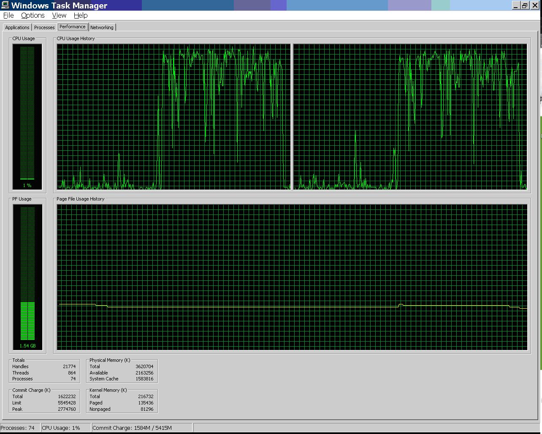Minimize the Task Manager window
Screen dimensions: 542x434
coord(516,5)
